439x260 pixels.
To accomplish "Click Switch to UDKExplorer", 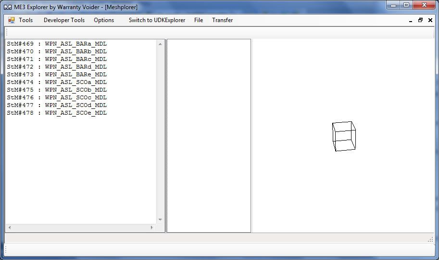I will tap(157, 20).
